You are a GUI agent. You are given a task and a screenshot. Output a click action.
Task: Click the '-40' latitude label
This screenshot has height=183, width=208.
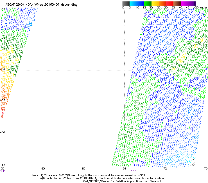(3, 165)
